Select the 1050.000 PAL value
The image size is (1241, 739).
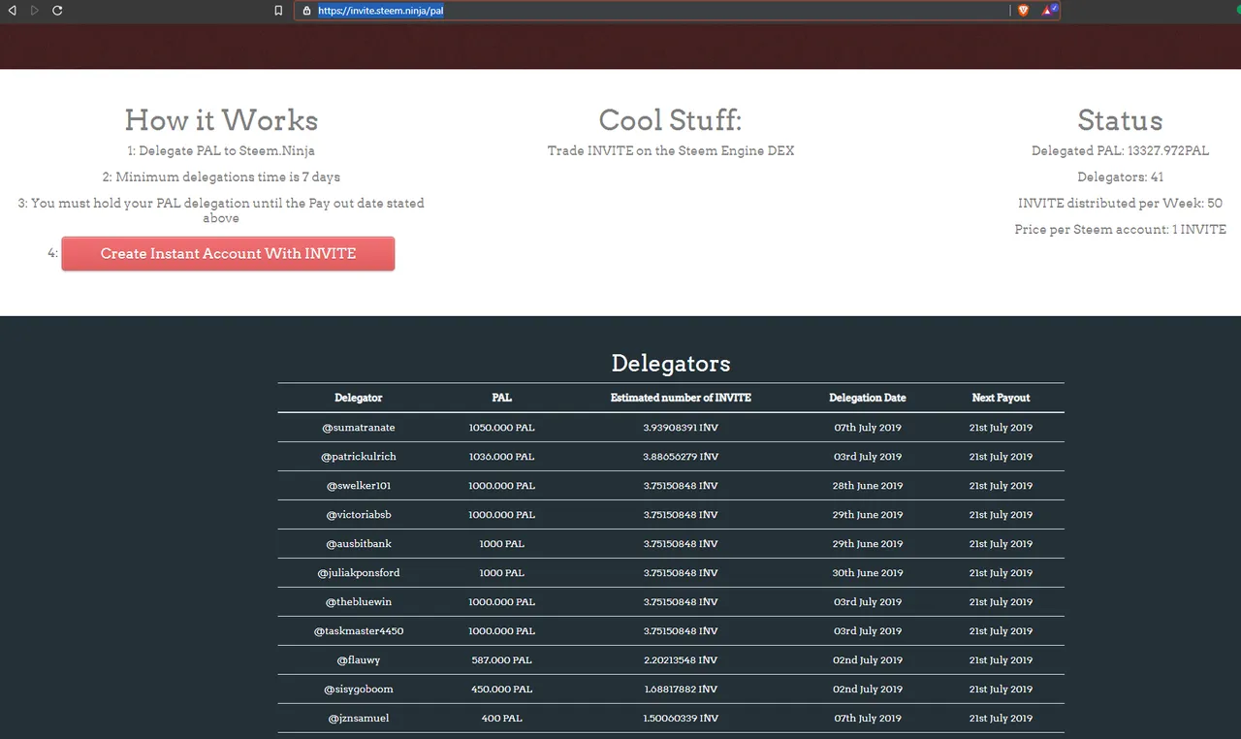502,428
